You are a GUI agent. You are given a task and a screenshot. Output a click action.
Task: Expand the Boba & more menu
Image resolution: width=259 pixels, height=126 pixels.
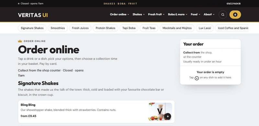click(x=177, y=14)
